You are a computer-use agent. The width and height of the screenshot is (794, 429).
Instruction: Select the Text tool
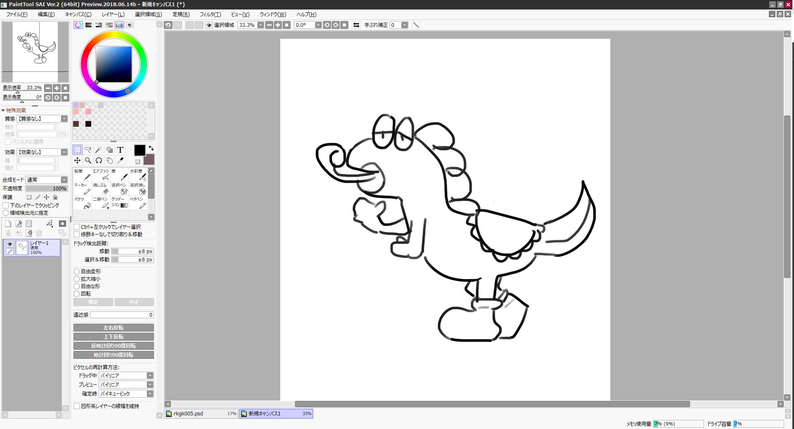click(120, 149)
